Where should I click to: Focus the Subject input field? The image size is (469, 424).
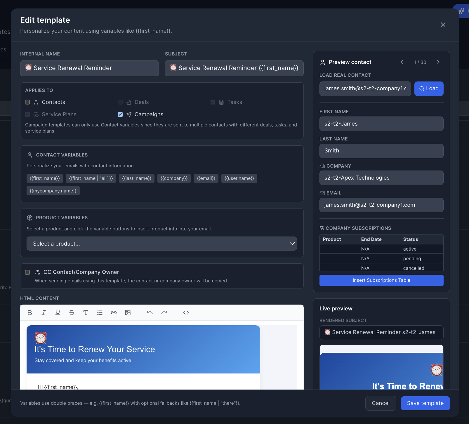click(234, 68)
